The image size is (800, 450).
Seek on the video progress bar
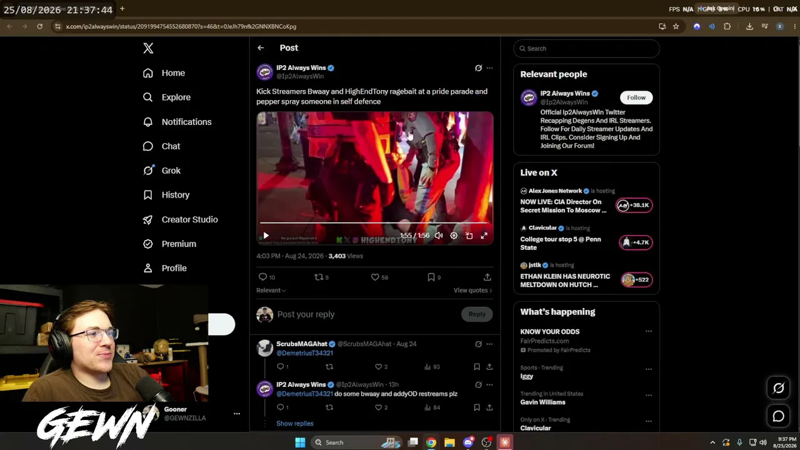pyautogui.click(x=375, y=222)
